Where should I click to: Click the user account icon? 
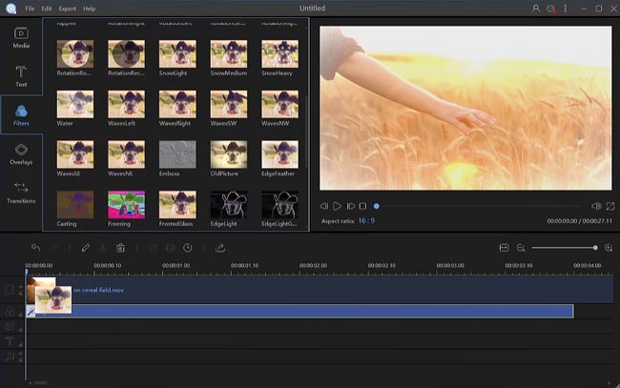click(x=535, y=9)
